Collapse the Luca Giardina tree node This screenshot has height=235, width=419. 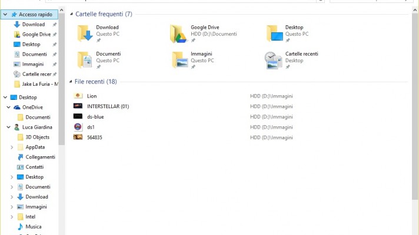(x=9, y=127)
